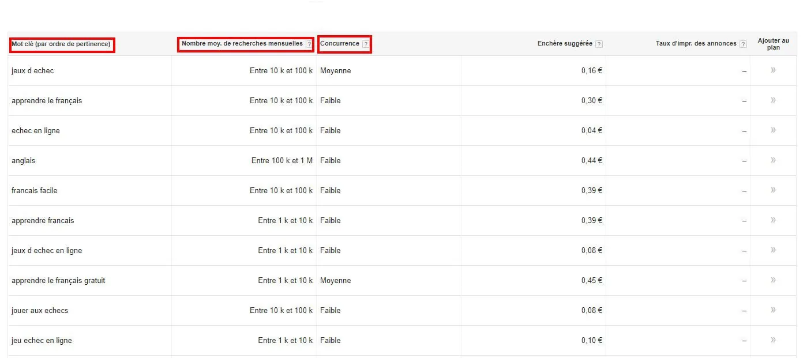Select keyword "anglais"

pyautogui.click(x=24, y=161)
